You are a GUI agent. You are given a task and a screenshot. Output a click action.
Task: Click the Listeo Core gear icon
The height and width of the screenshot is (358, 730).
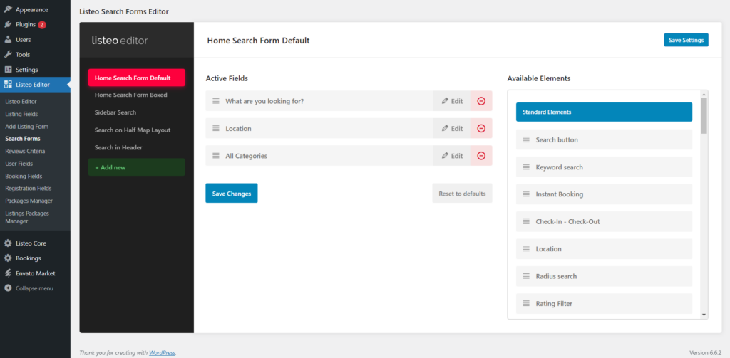pyautogui.click(x=8, y=243)
